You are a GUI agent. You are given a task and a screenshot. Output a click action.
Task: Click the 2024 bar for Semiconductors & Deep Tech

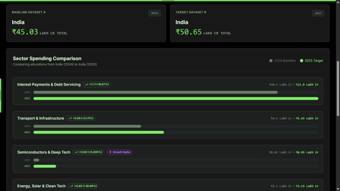(x=36, y=160)
